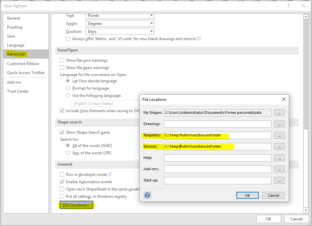Screen dimensions: 312x226
Task: Confirm File Locations with OK
Action: (248, 195)
